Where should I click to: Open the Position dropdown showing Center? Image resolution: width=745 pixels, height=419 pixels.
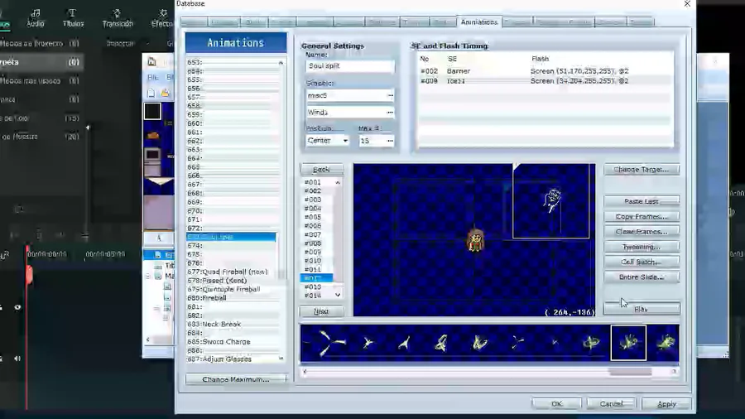point(327,141)
